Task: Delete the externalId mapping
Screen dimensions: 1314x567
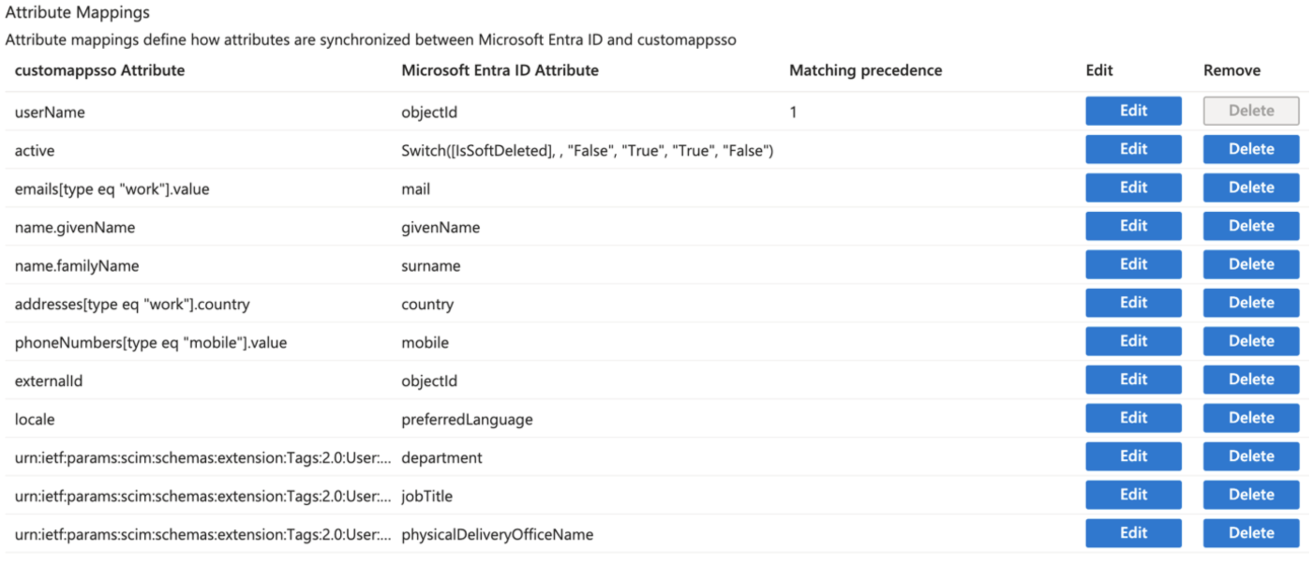Action: pos(1251,380)
